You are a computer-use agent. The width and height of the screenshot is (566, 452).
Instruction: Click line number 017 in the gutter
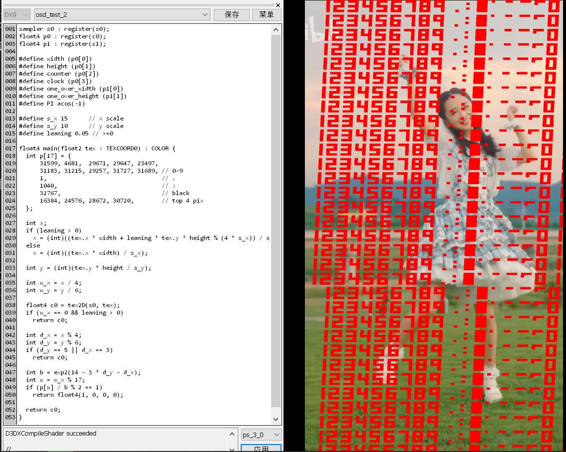pos(10,148)
